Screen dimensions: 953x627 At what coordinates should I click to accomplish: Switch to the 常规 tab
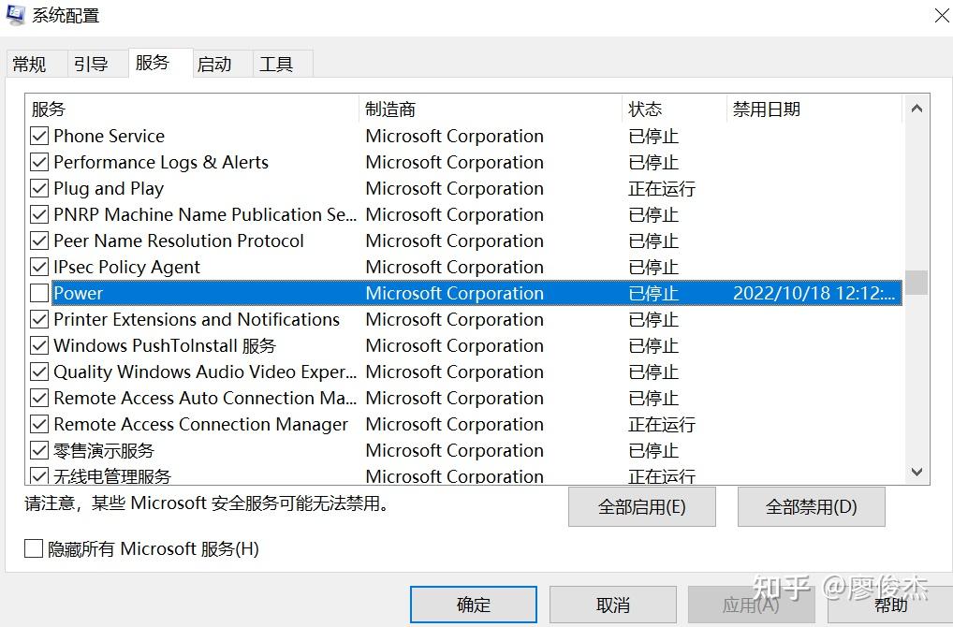[34, 63]
